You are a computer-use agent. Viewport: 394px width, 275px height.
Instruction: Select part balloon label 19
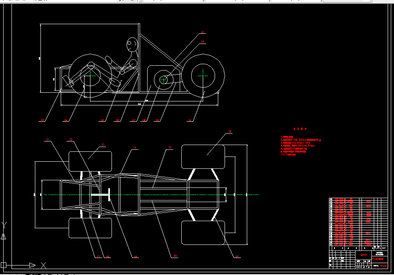pos(135,256)
